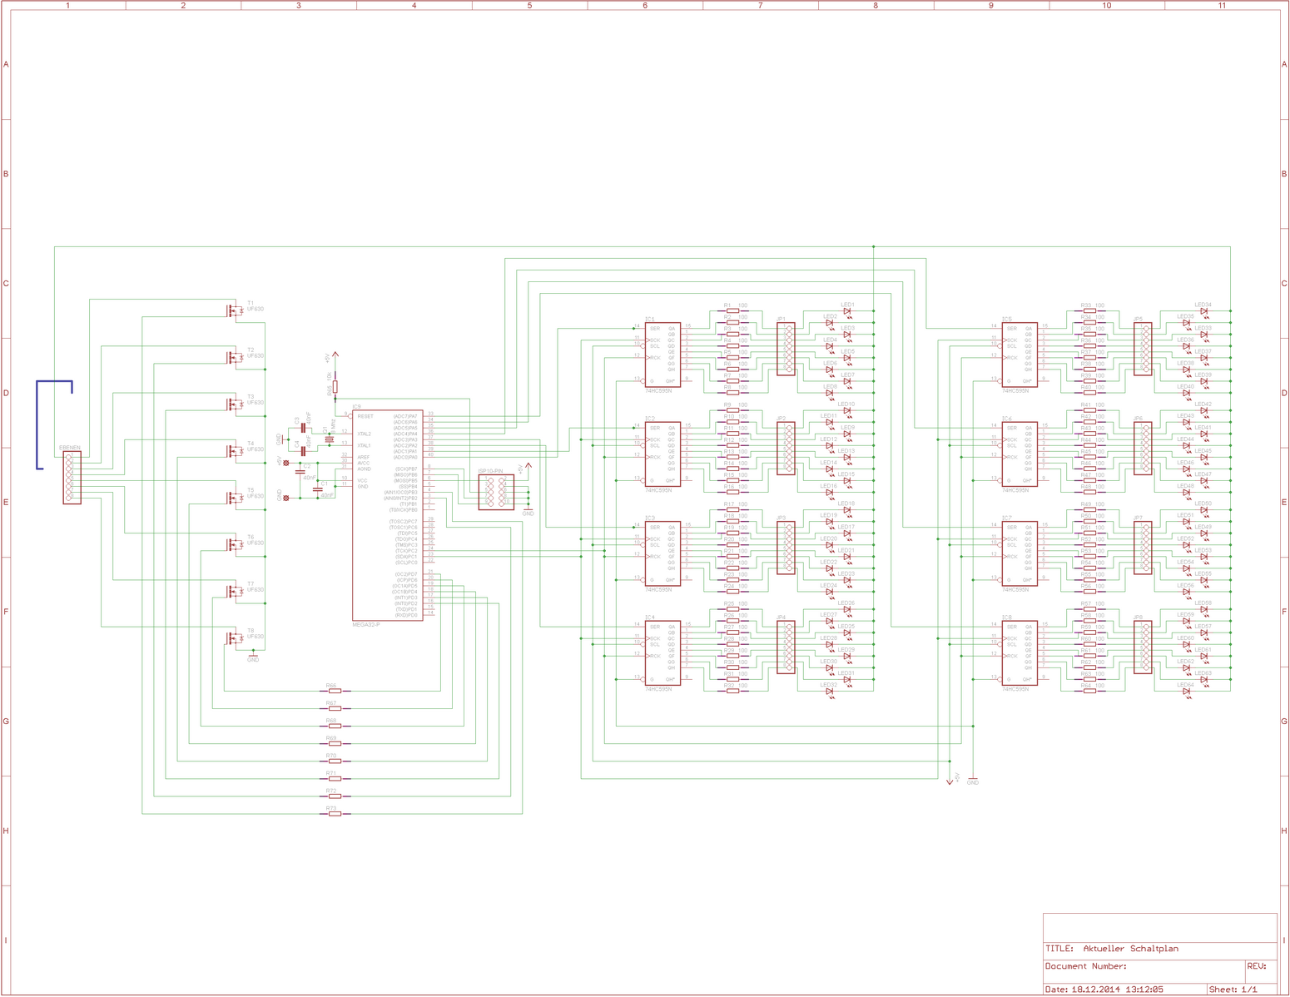
Task: Click resistor R66 symbol
Action: [x=334, y=691]
